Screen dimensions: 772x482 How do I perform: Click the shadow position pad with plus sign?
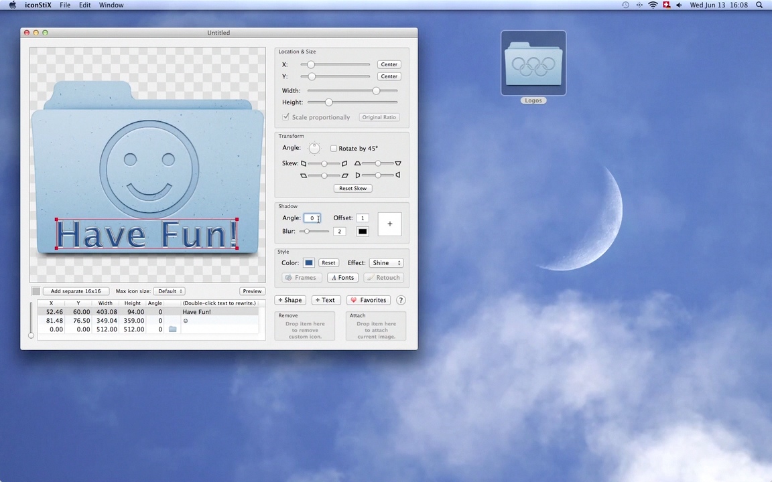[x=389, y=224]
